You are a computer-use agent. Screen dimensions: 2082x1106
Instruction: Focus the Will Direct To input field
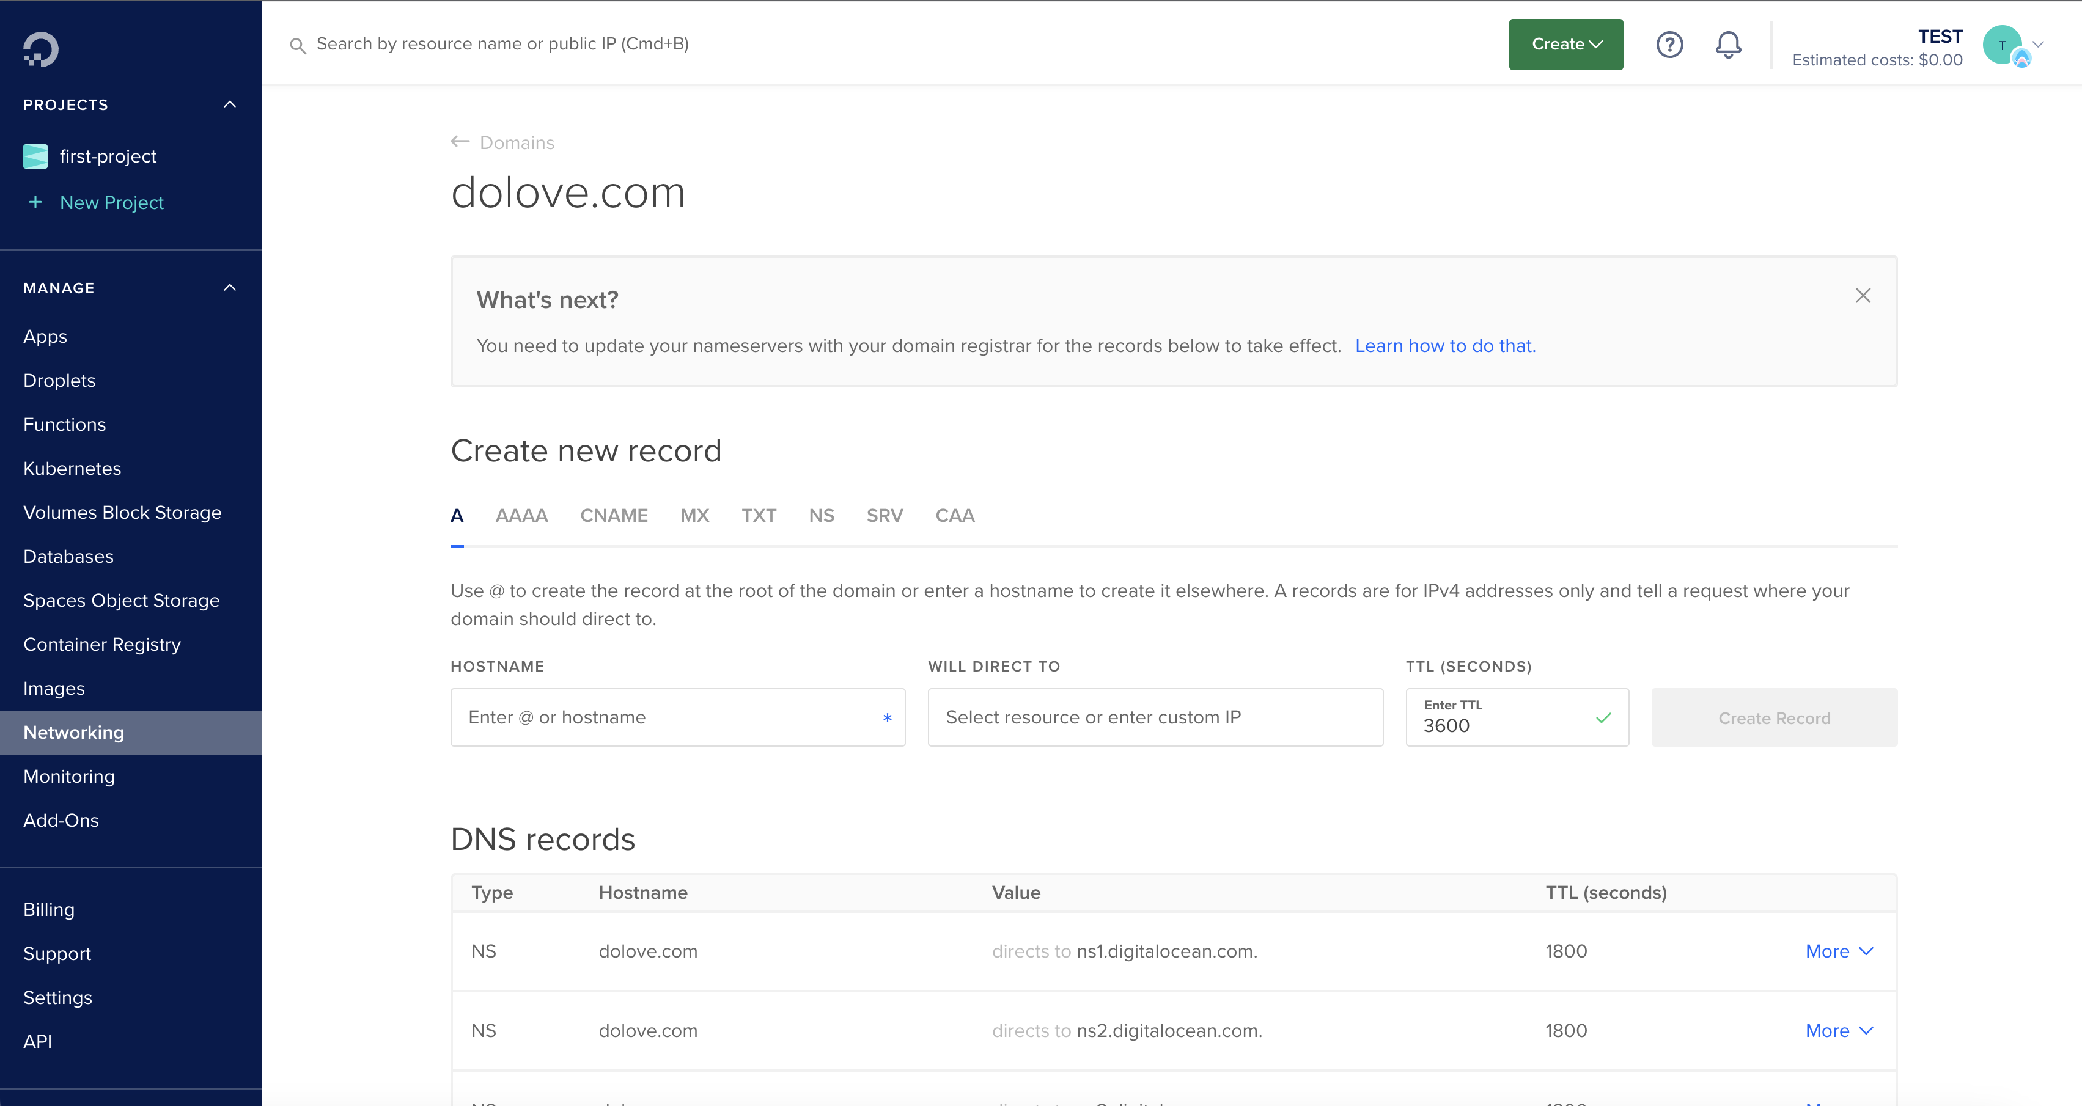1155,717
